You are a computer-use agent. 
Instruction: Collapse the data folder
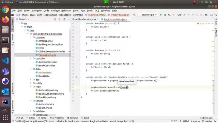(x=31, y=69)
